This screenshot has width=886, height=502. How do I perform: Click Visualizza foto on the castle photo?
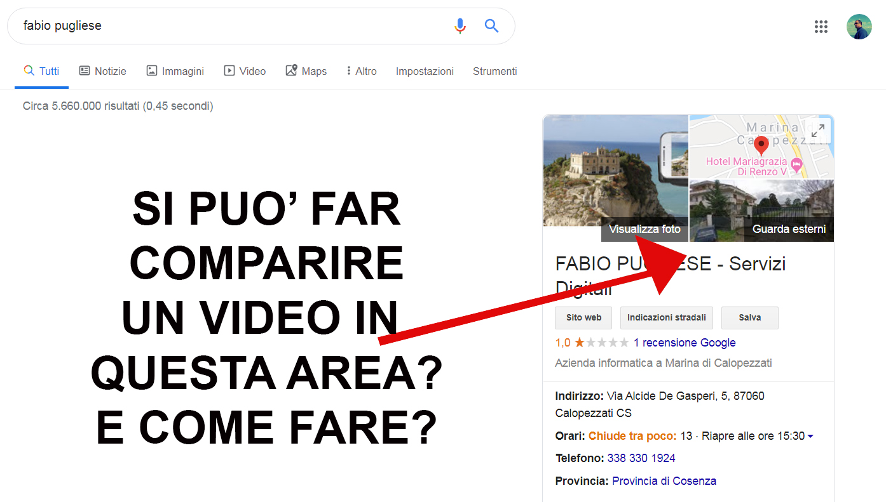[644, 229]
